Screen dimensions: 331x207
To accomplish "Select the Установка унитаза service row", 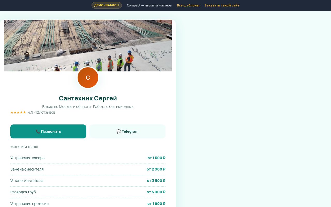I will pyautogui.click(x=88, y=181).
